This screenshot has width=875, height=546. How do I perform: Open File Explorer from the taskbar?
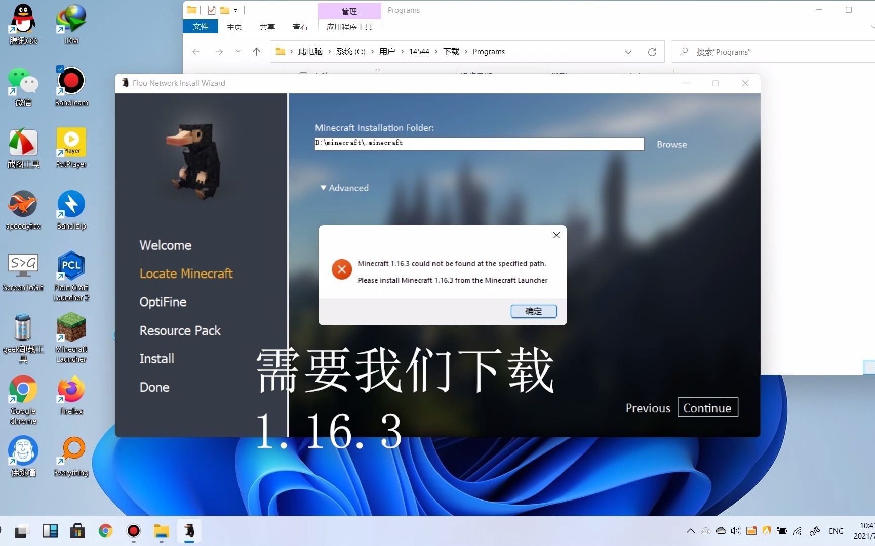tap(162, 531)
